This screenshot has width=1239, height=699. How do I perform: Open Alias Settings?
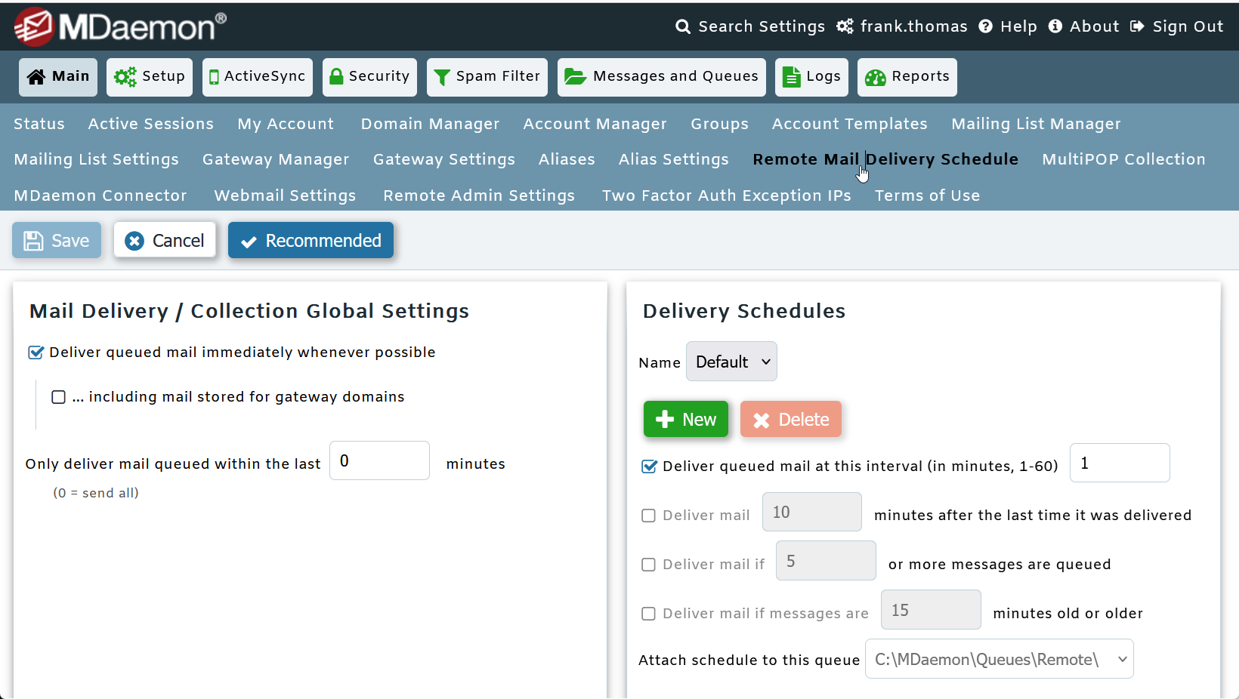pos(674,159)
